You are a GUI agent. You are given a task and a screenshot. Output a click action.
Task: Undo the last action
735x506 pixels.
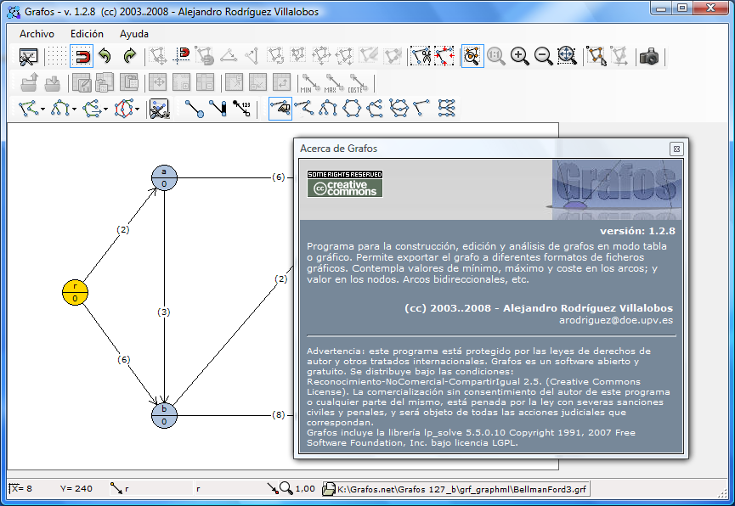pos(104,57)
